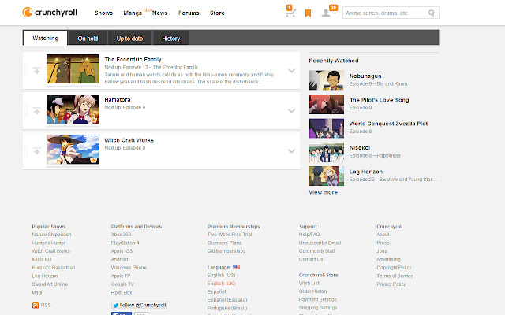Expand The Eccentric Family queue entry

tap(291, 71)
